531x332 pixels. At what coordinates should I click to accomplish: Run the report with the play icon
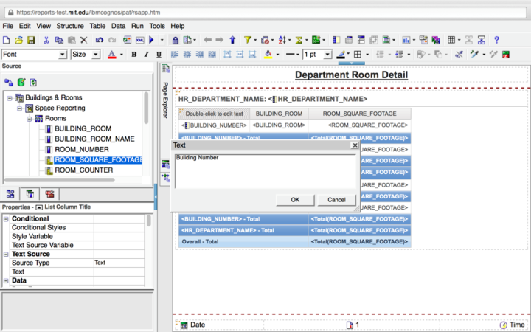click(x=152, y=40)
